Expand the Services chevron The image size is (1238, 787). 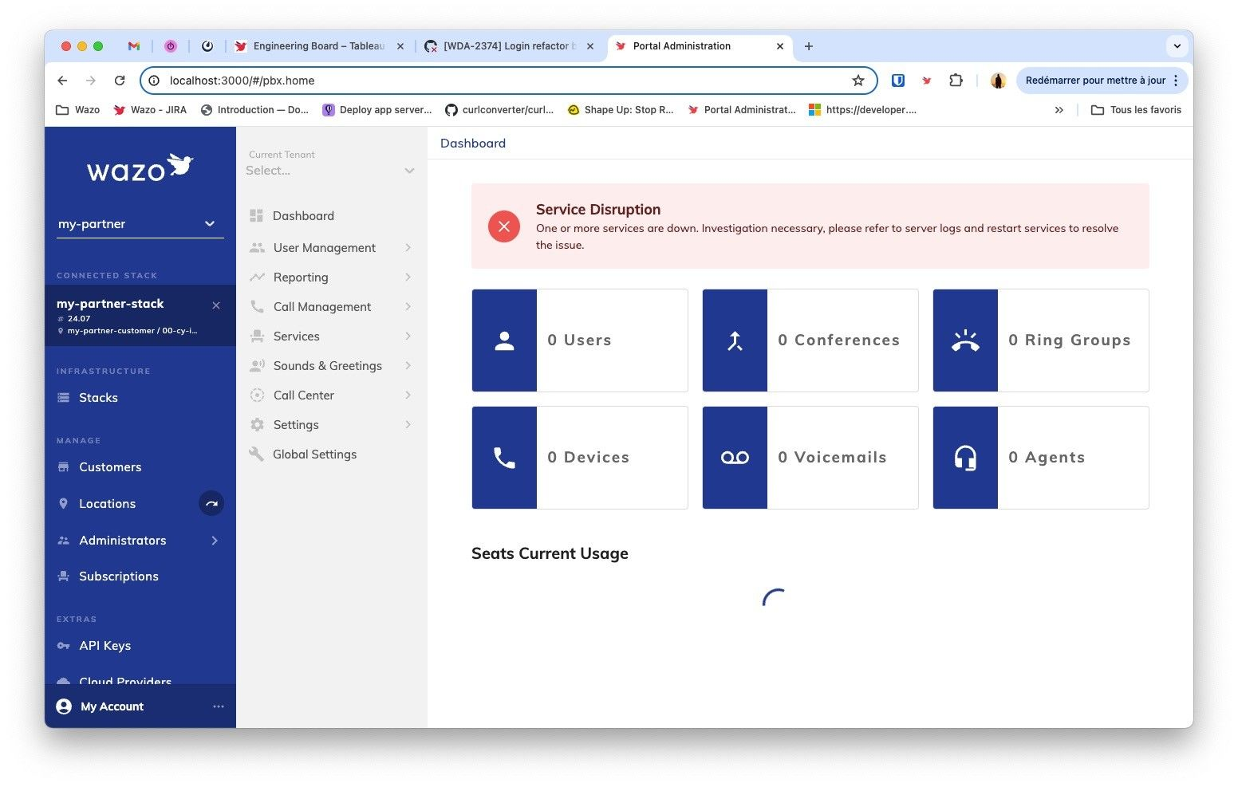pyautogui.click(x=408, y=336)
